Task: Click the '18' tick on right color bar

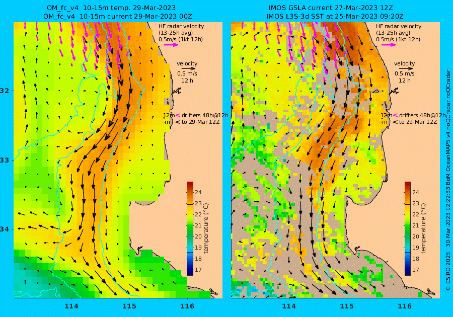Action: pos(415,259)
